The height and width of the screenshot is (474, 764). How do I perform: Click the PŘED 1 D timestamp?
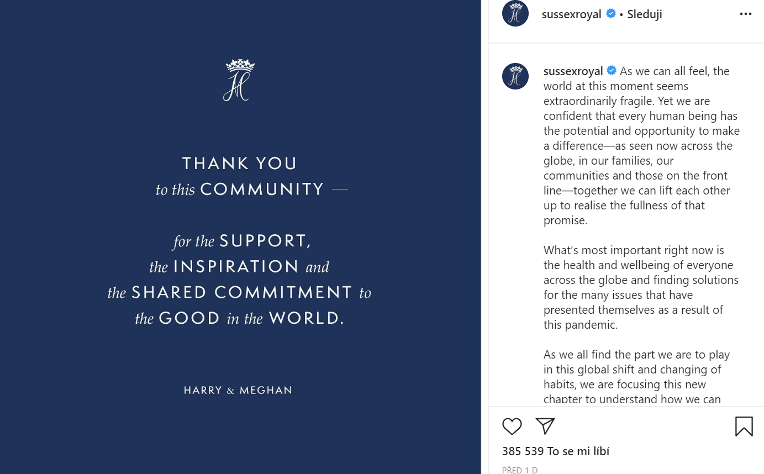pos(519,470)
